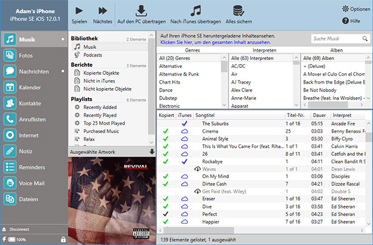This screenshot has width=373, height=245.
Task: Click the Spielen play button
Action: (79, 15)
